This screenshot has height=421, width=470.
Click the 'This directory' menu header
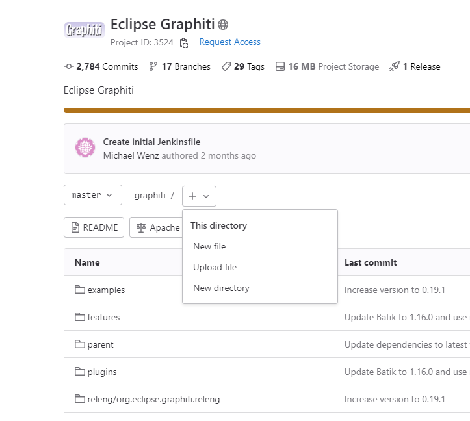[219, 225]
